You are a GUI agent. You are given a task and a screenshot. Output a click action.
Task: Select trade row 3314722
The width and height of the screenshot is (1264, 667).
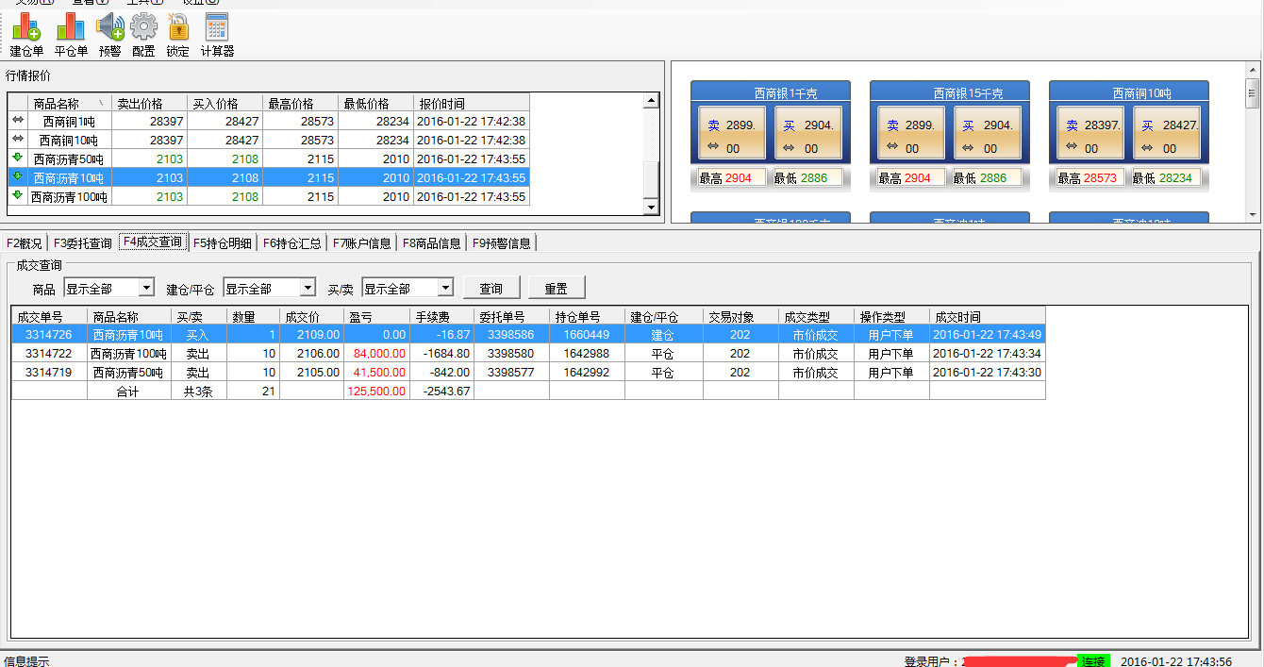point(49,354)
